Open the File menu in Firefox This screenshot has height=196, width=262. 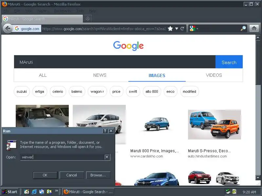[6, 11]
